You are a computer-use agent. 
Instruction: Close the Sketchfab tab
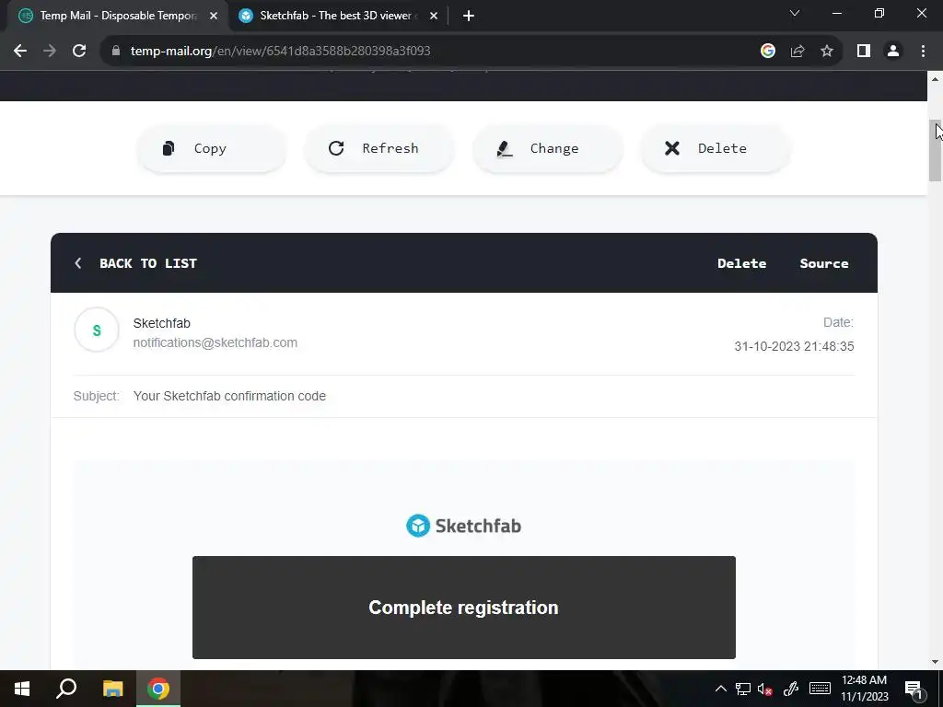pos(434,16)
